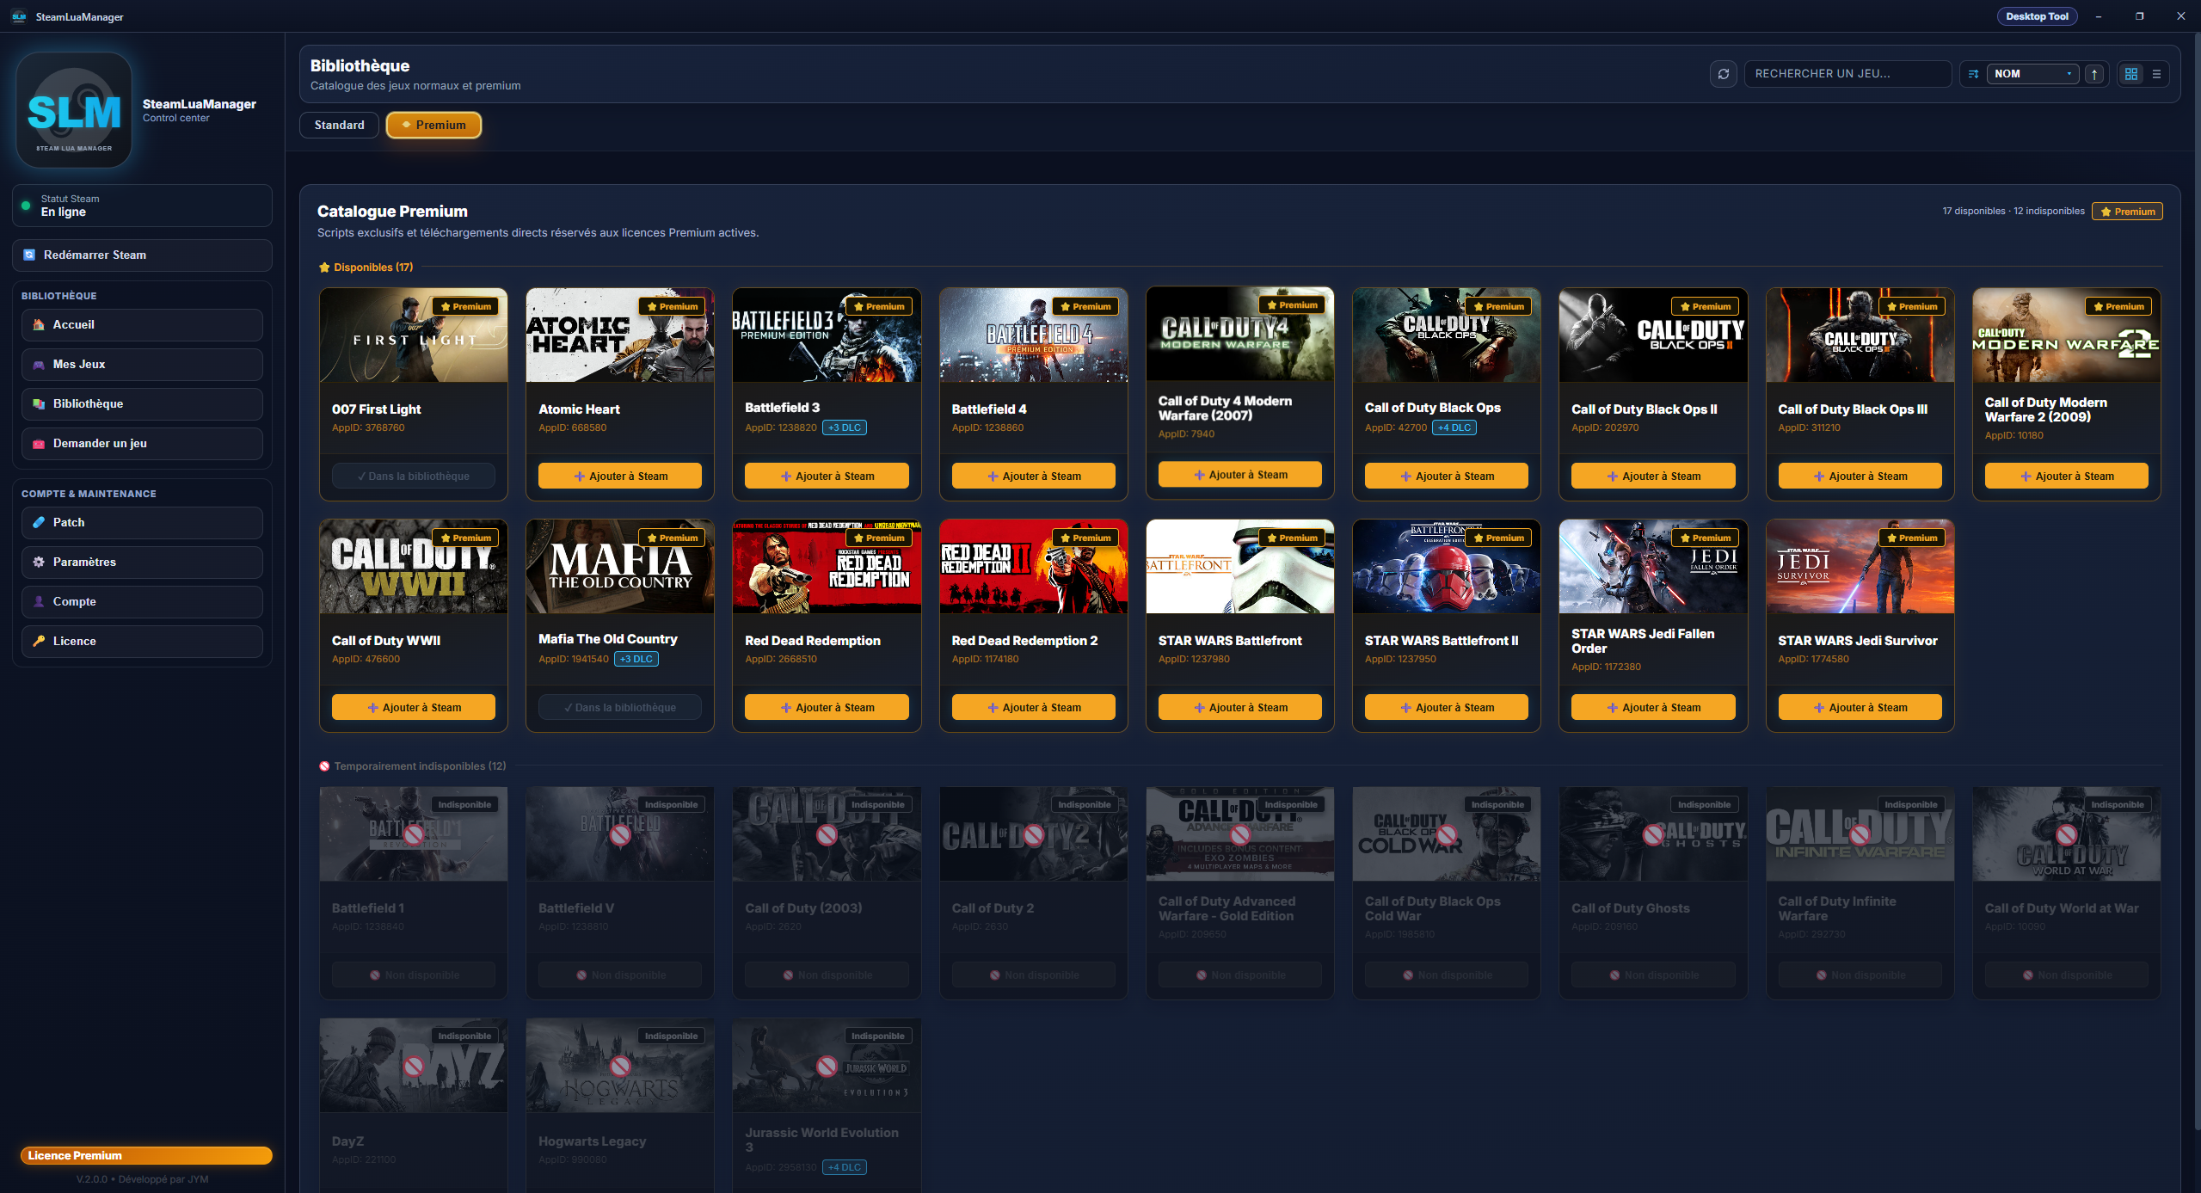Add STAR WARS Jedi Survivor to Steam
Screen dimensions: 2201x1193
click(x=1860, y=708)
